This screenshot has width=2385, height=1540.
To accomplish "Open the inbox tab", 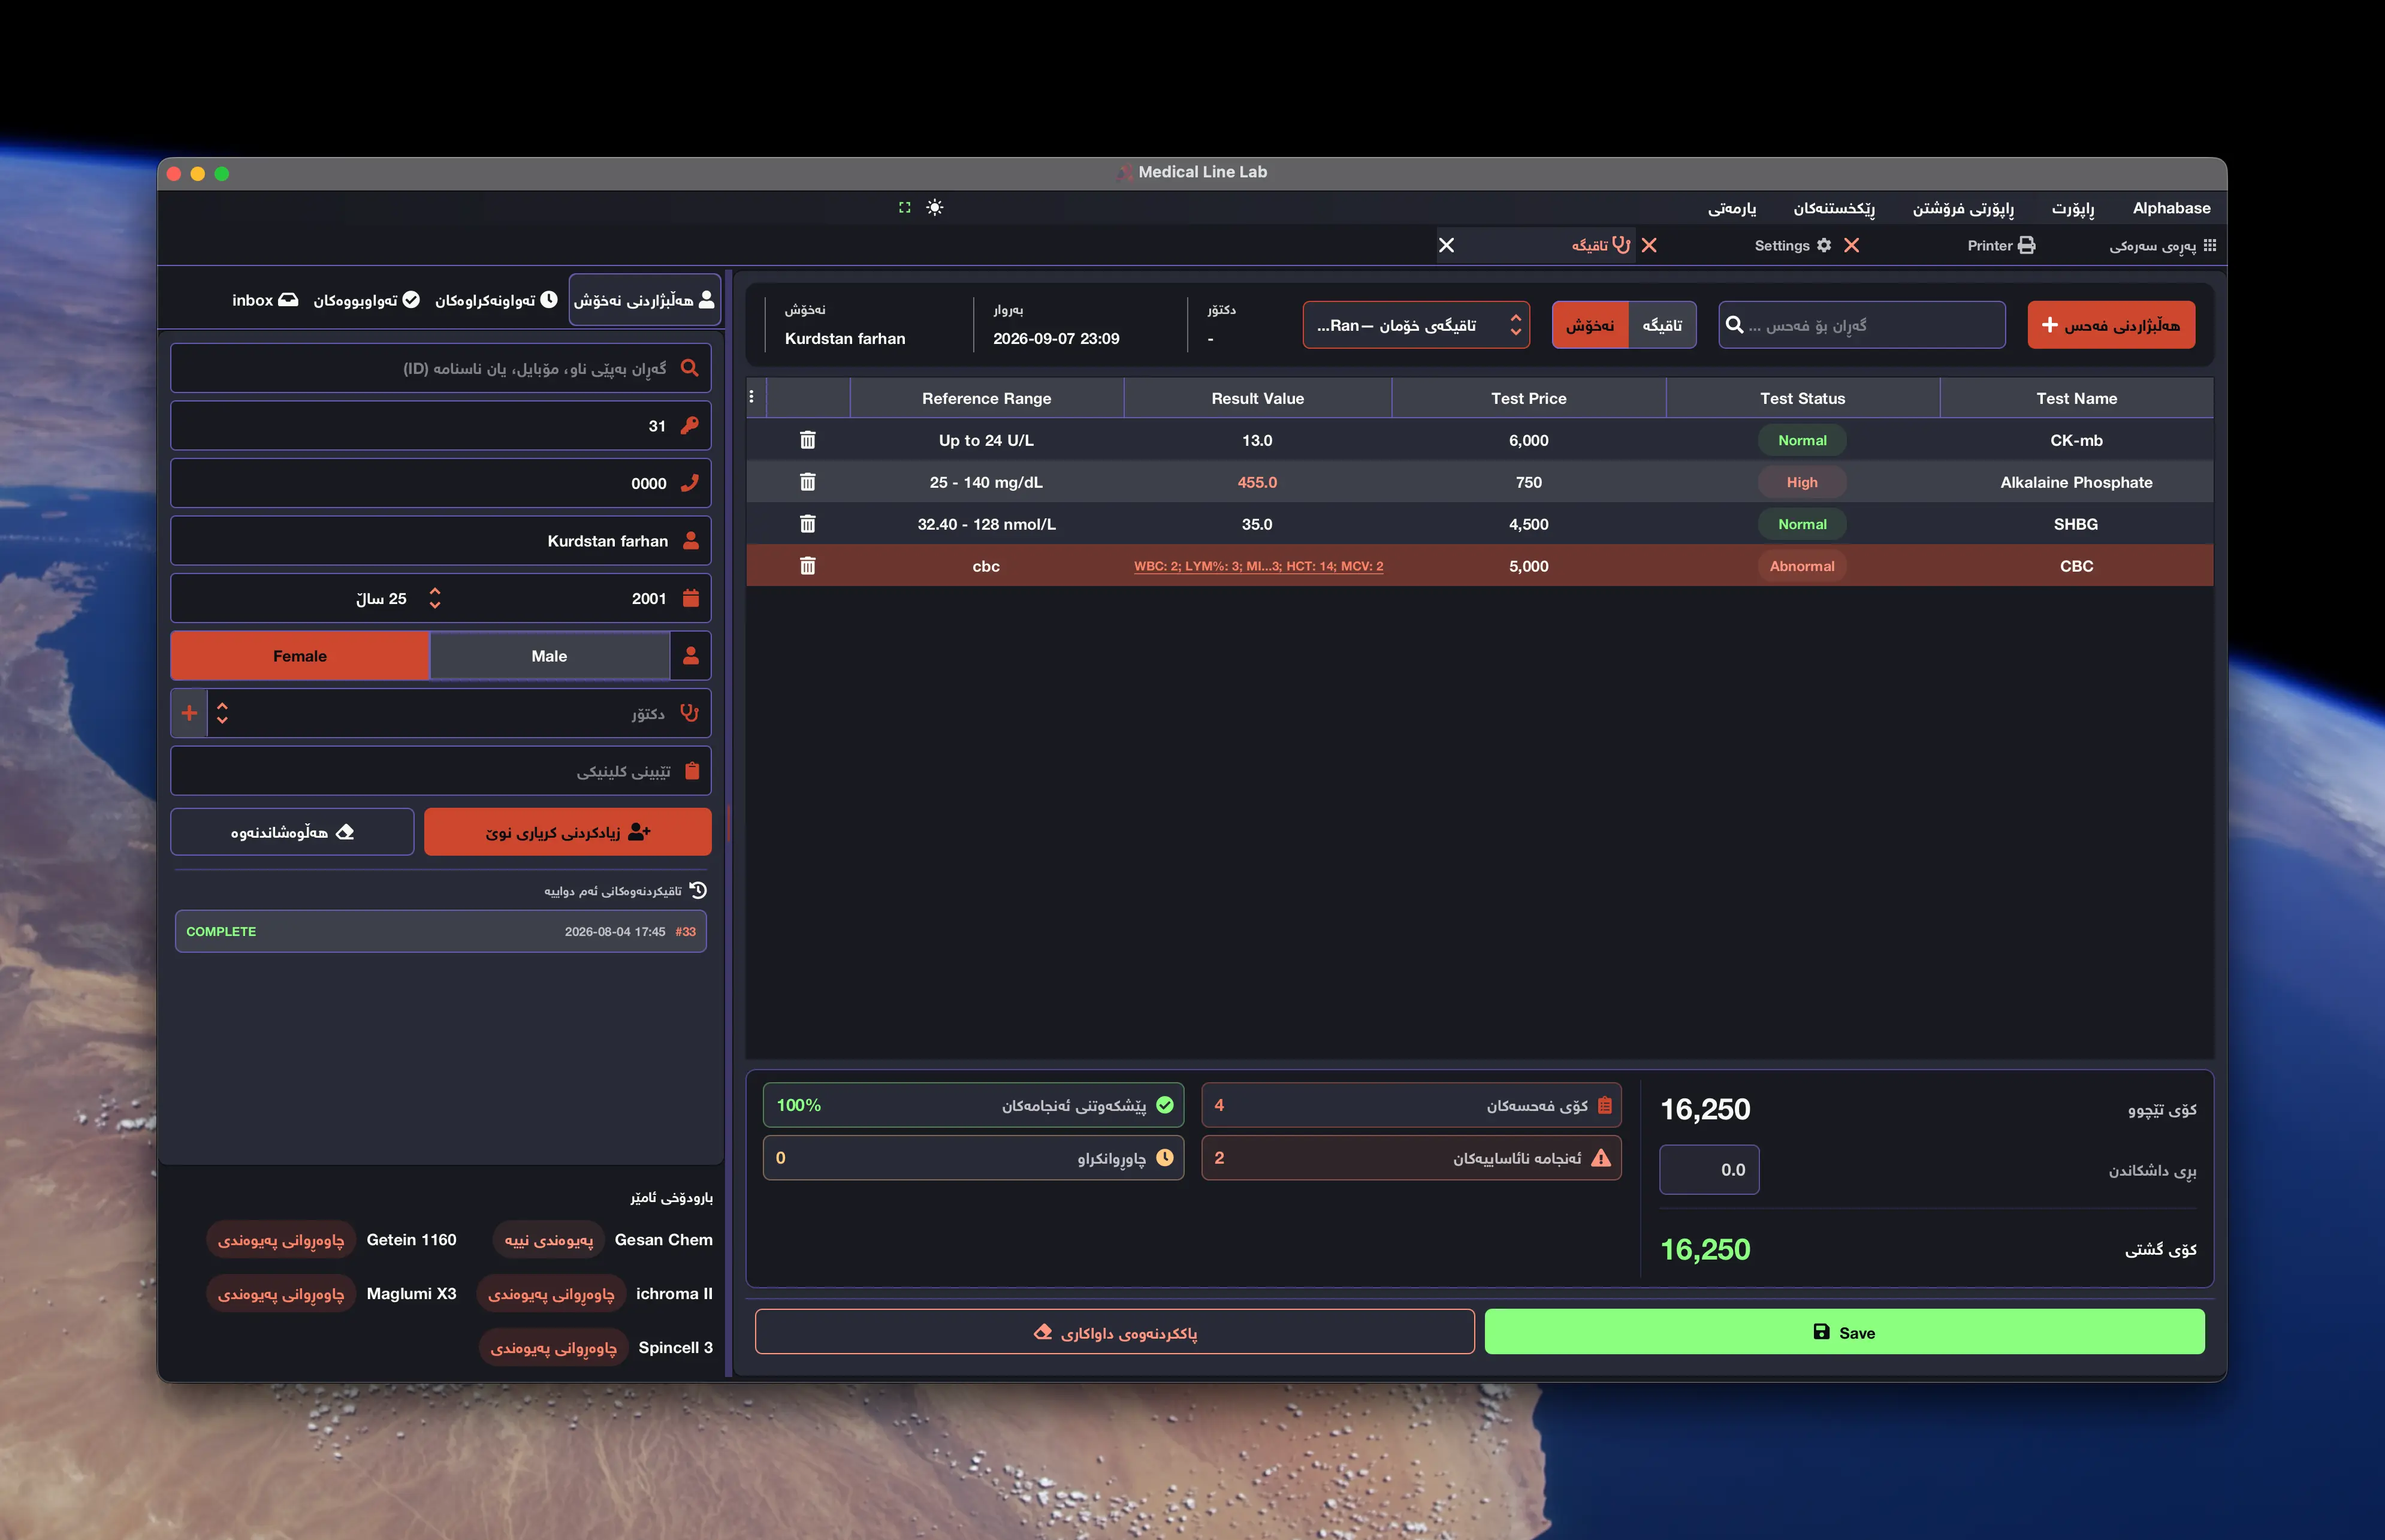I will tap(265, 300).
